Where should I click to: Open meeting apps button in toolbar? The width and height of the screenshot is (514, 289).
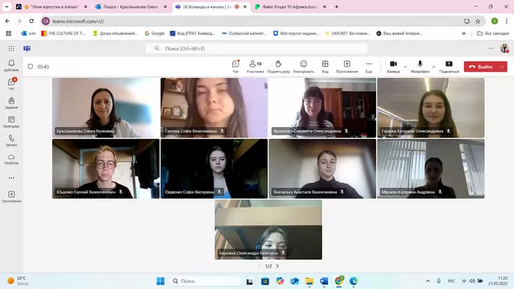(x=347, y=66)
